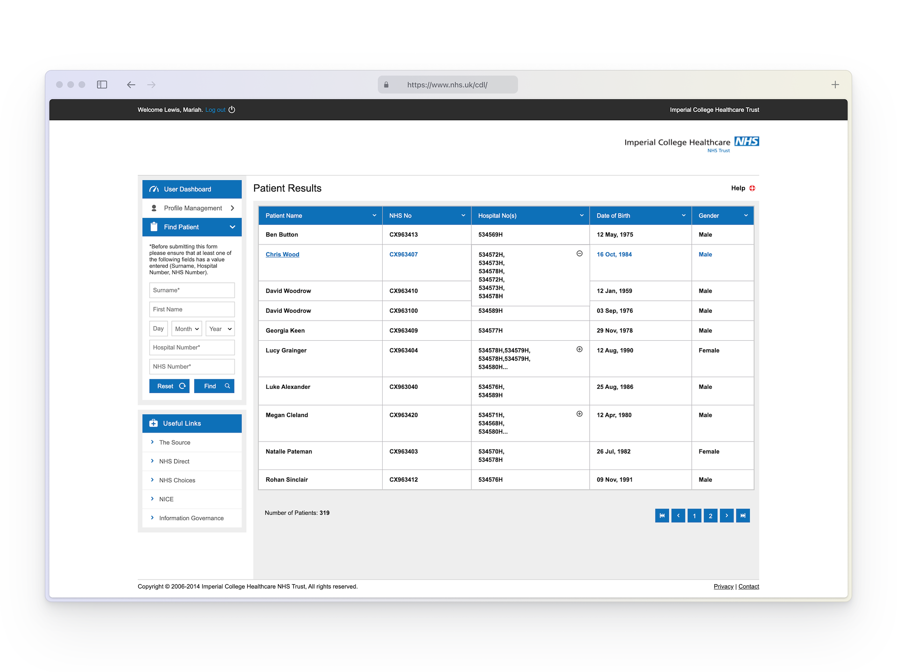
Task: Open the Chris Wood patient link
Action: click(x=282, y=254)
